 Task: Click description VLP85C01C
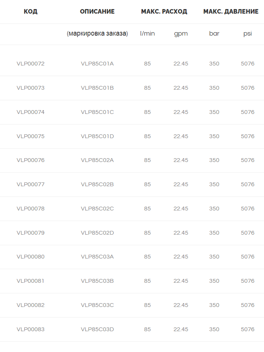tap(97, 112)
